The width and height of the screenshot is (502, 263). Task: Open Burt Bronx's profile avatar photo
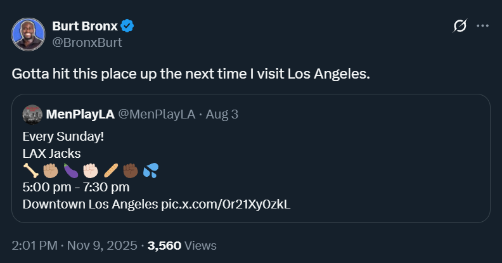(x=29, y=34)
